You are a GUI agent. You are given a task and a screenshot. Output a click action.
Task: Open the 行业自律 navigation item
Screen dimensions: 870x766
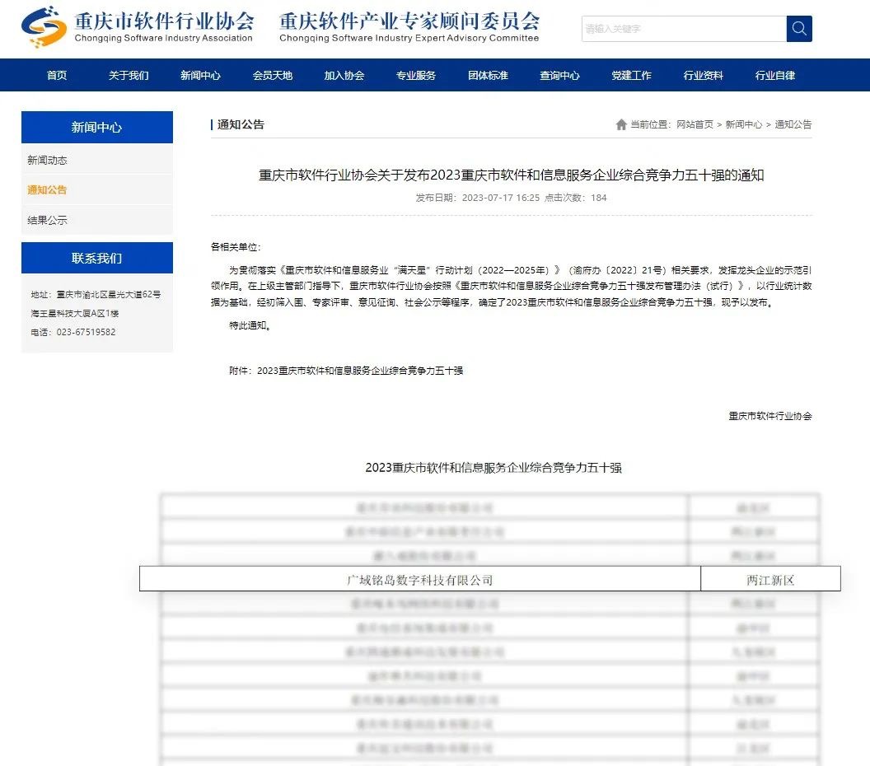click(775, 75)
